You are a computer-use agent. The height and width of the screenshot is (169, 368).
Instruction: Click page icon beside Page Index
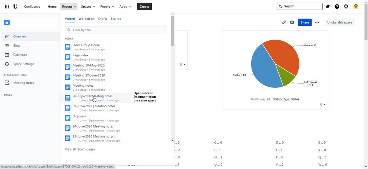tap(67, 57)
